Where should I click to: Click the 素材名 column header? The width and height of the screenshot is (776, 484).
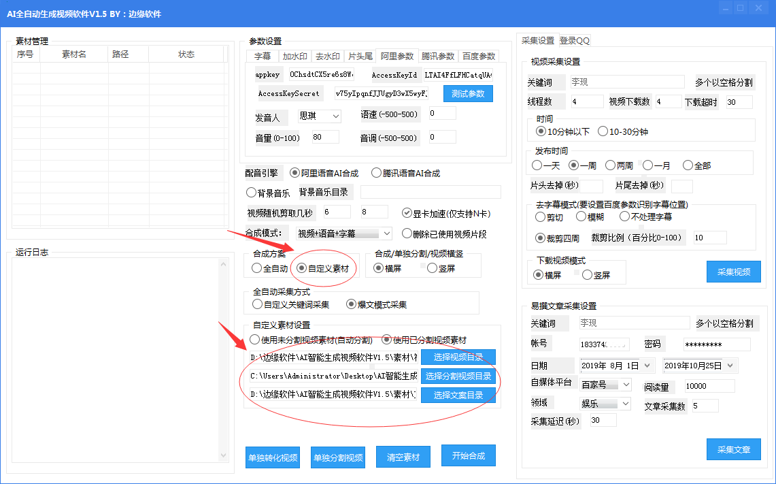coord(74,54)
